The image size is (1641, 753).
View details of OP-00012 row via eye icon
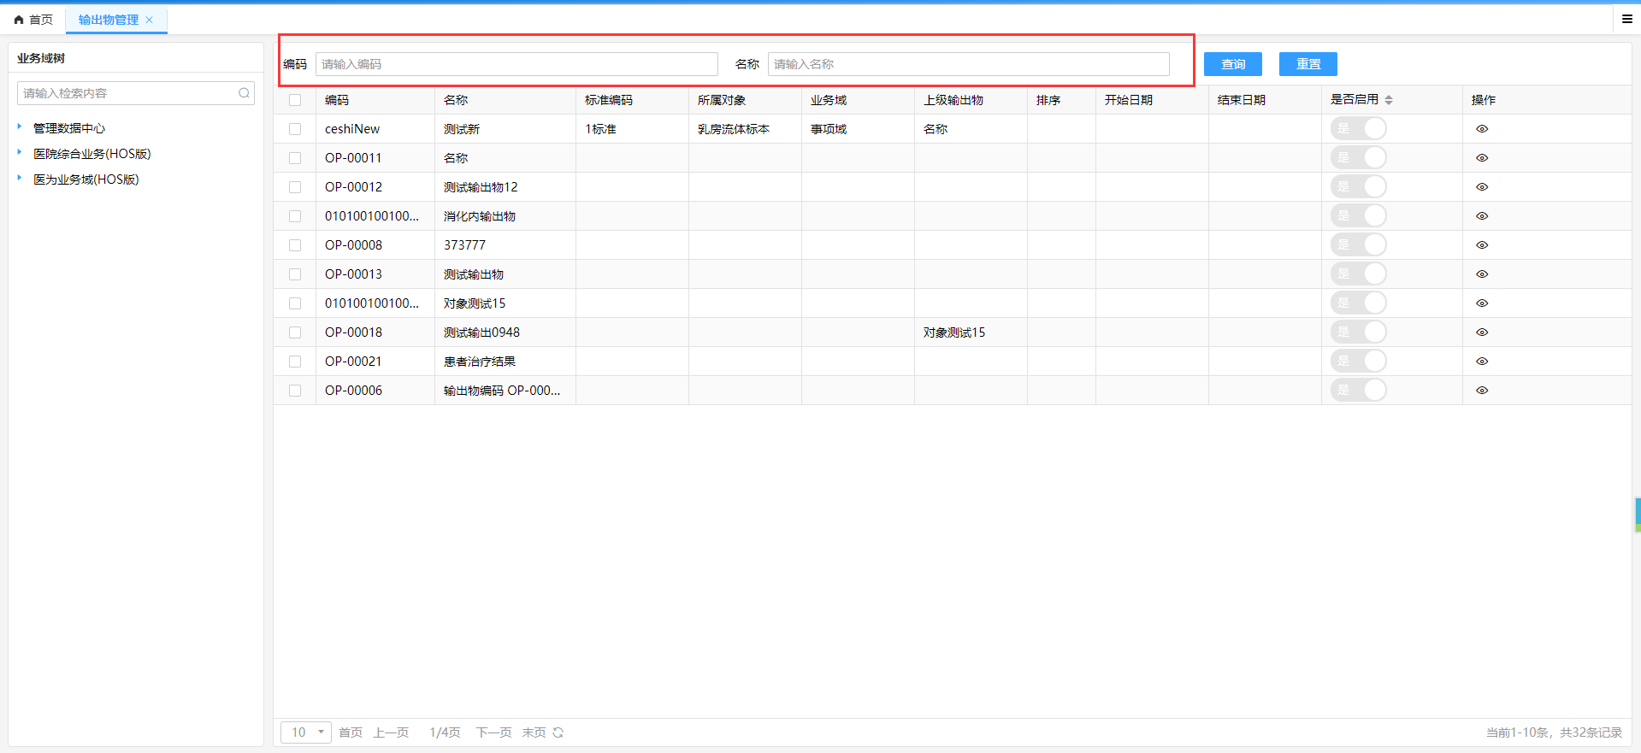[1482, 187]
